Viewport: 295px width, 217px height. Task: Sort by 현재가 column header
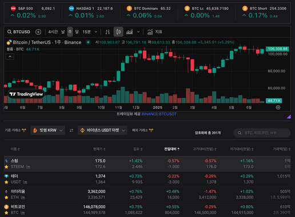coord(99,149)
